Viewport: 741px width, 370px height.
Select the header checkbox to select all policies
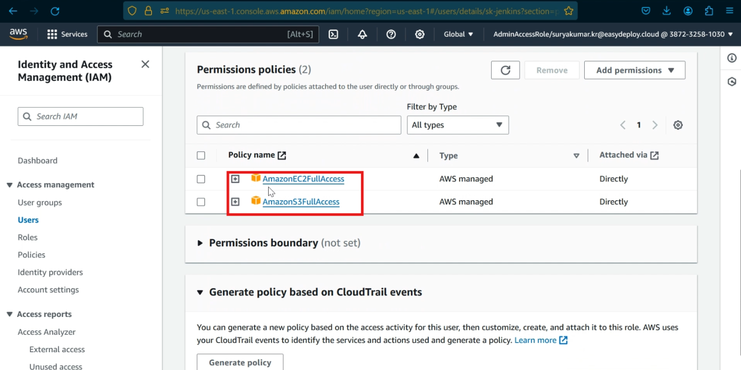[x=201, y=155]
